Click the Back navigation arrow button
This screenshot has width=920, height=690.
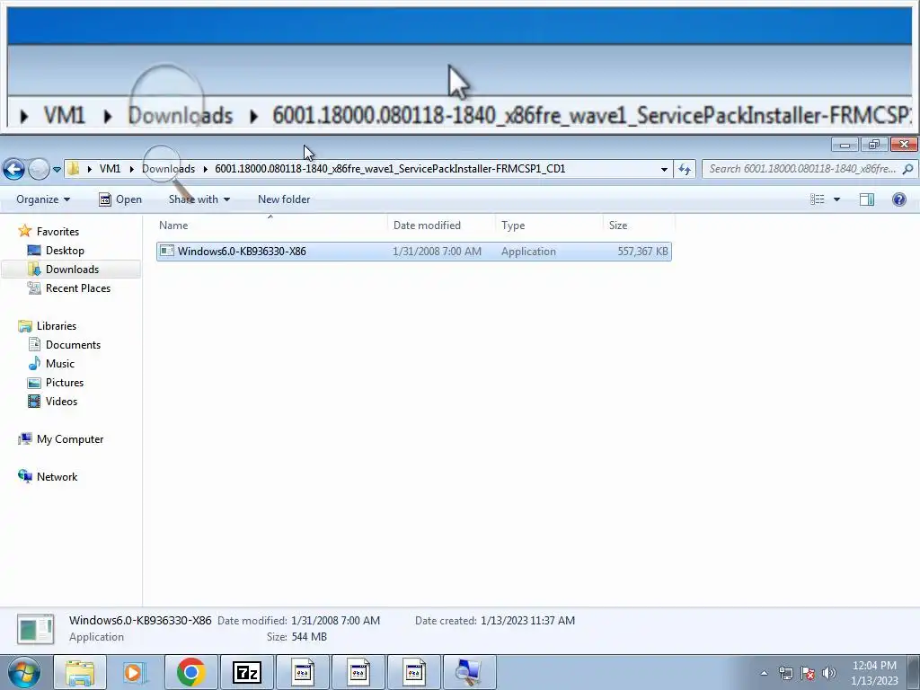[x=13, y=169]
